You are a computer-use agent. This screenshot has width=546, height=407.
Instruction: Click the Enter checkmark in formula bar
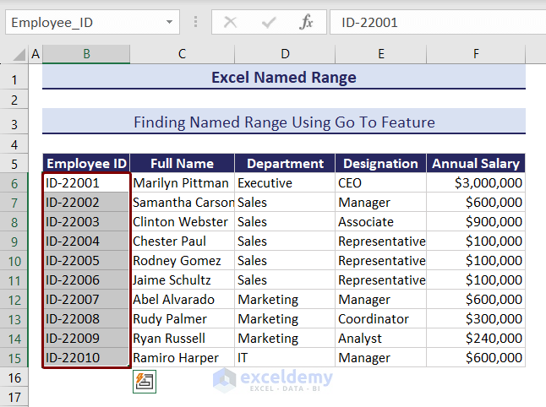(269, 23)
